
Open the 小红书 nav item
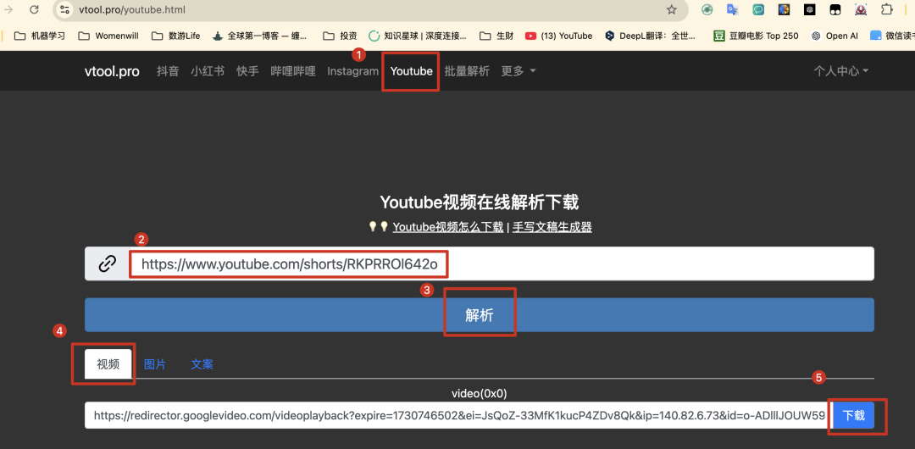pos(208,71)
